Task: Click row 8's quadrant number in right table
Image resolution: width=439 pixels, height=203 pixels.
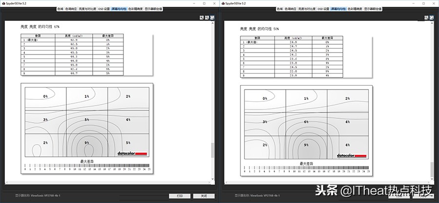Action: click(x=243, y=71)
